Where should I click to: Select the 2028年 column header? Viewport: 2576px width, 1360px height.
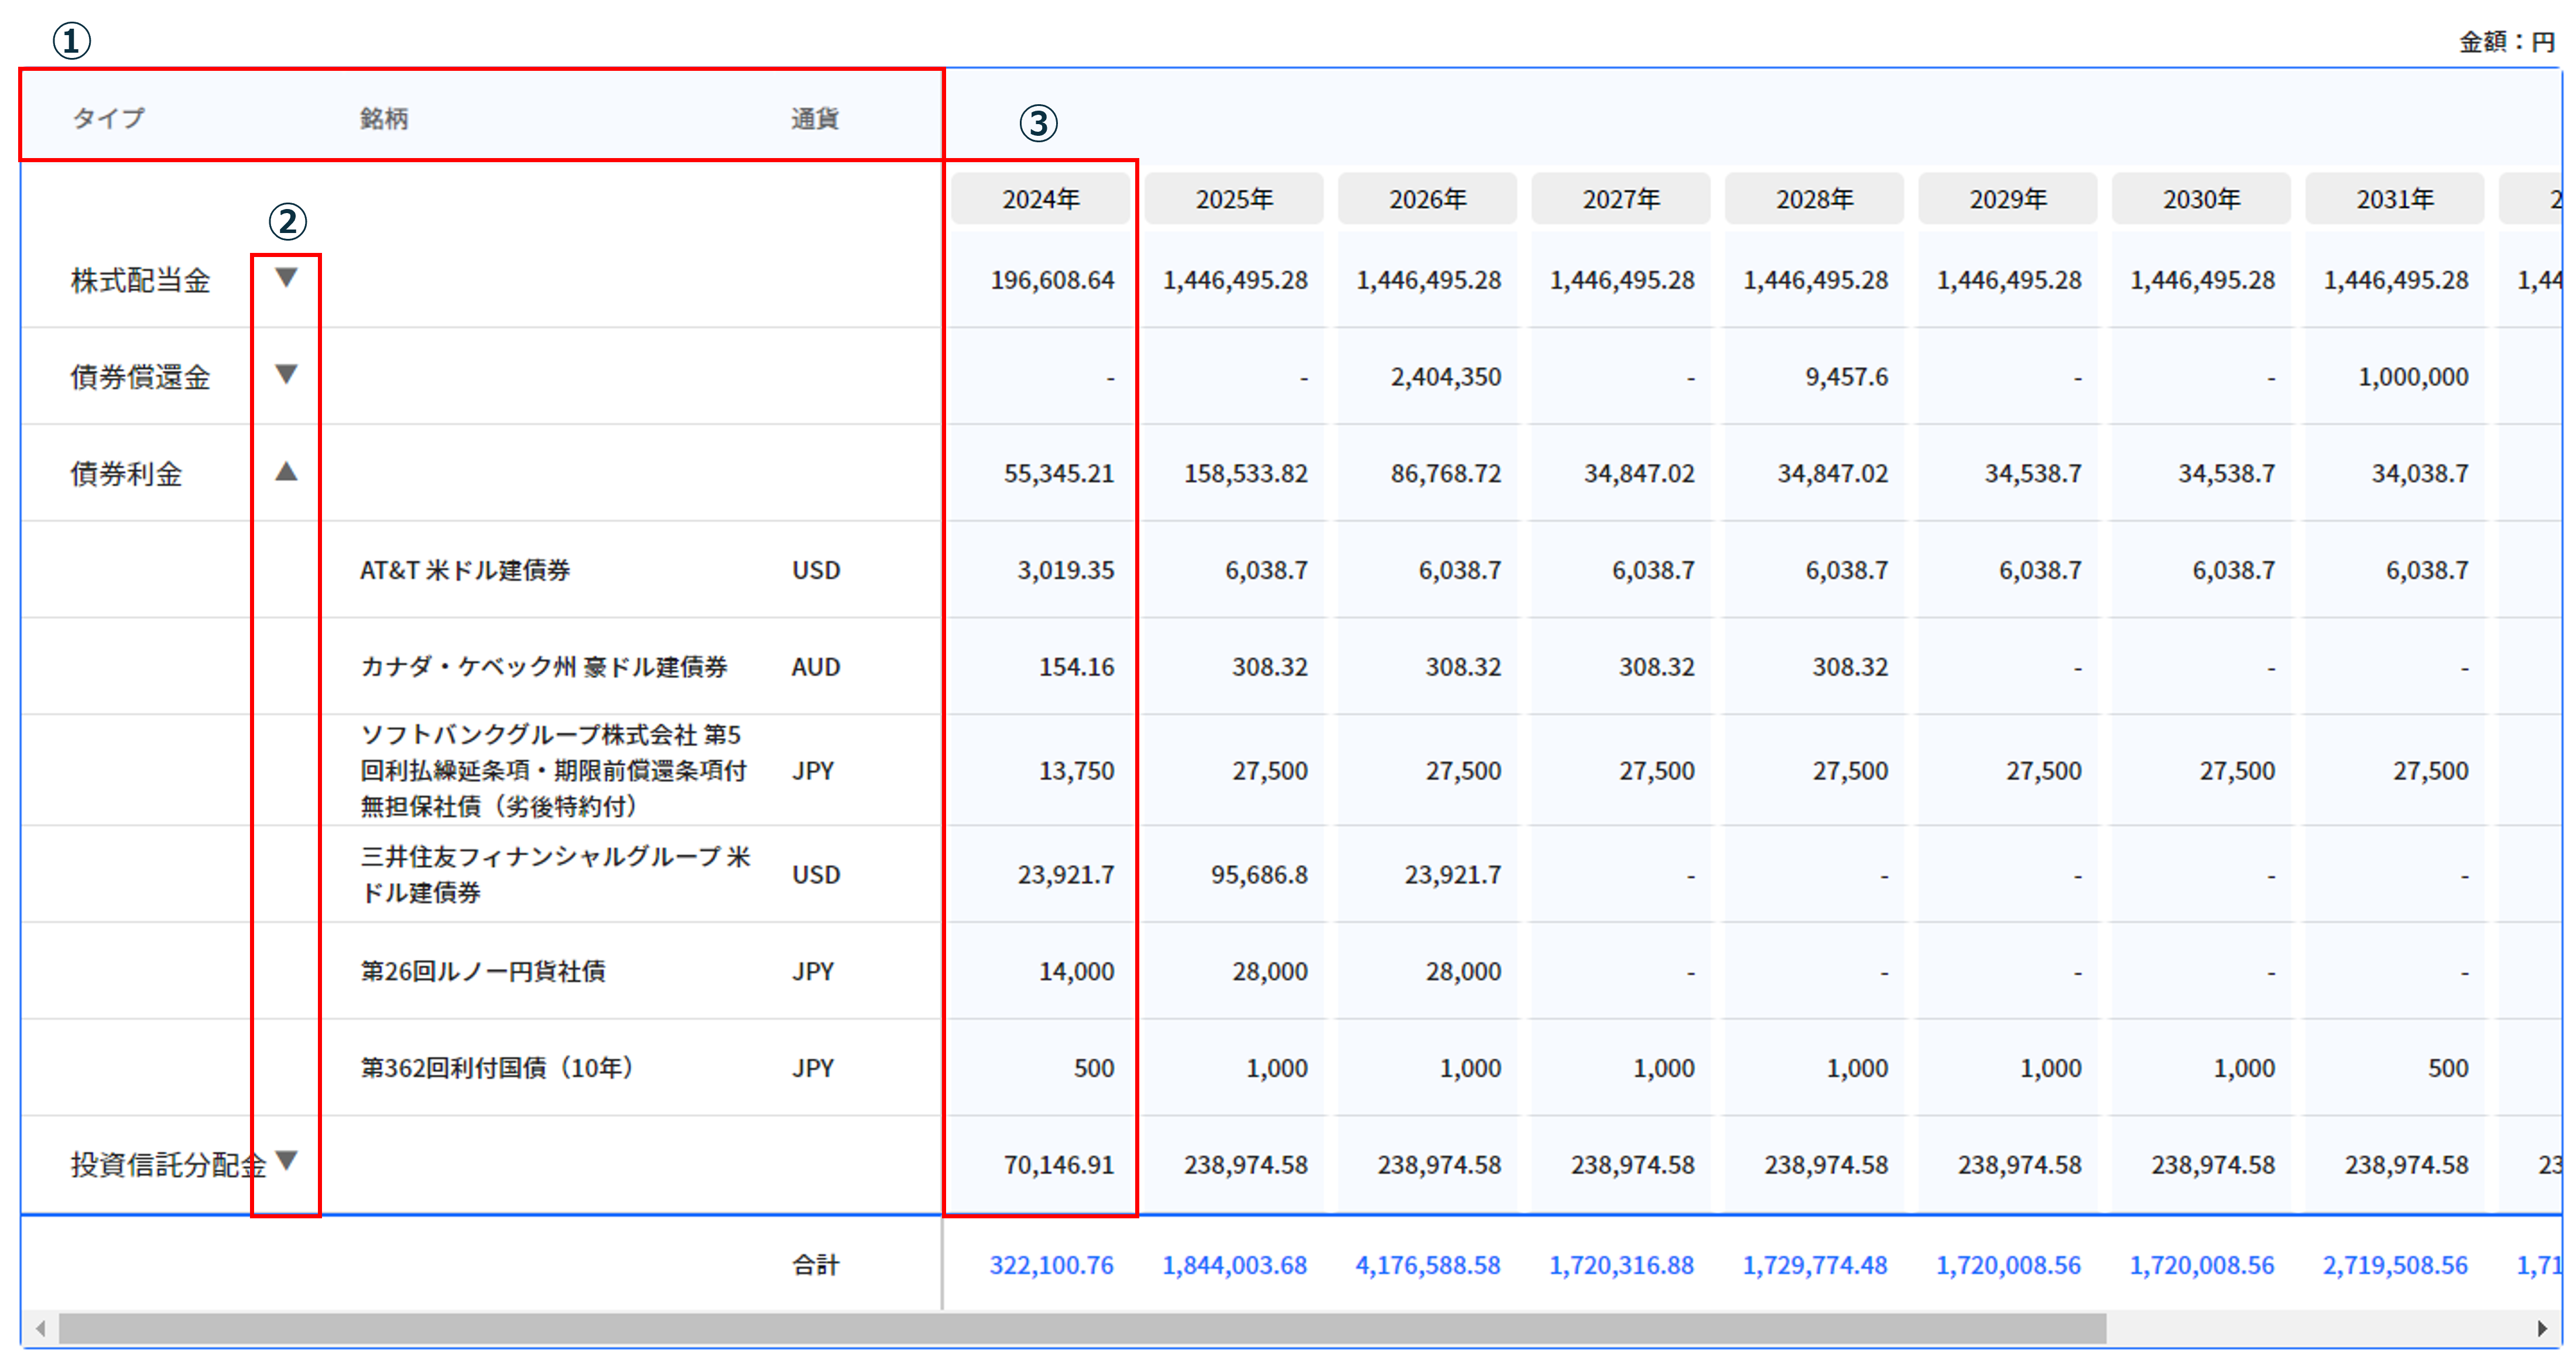[1814, 199]
